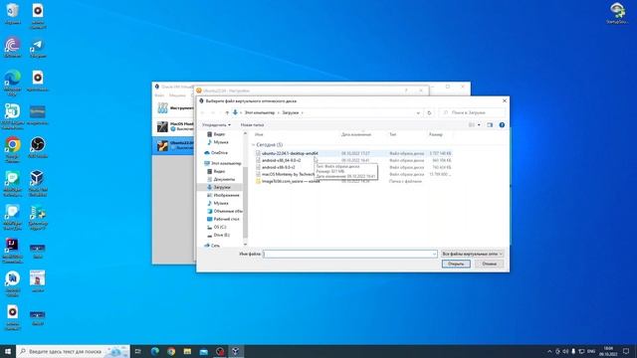Click the Отмена button
Screen dimensions: 637x358
[x=489, y=264]
